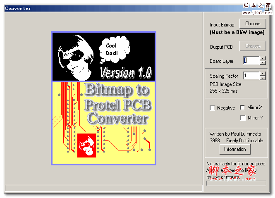Click the 'Output PCB' label
The image size is (275, 198).
click(221, 47)
